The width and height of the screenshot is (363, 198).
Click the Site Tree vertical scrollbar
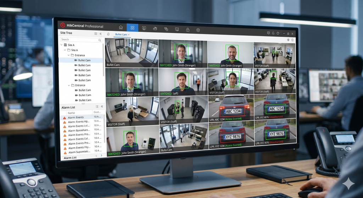click(103, 60)
